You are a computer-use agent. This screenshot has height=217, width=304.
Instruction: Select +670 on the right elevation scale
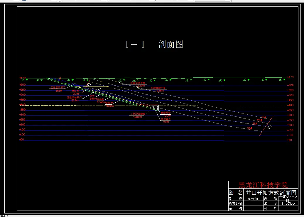[291, 77]
